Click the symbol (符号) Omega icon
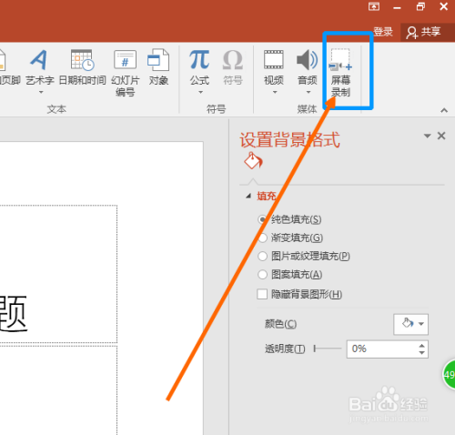 pos(233,60)
